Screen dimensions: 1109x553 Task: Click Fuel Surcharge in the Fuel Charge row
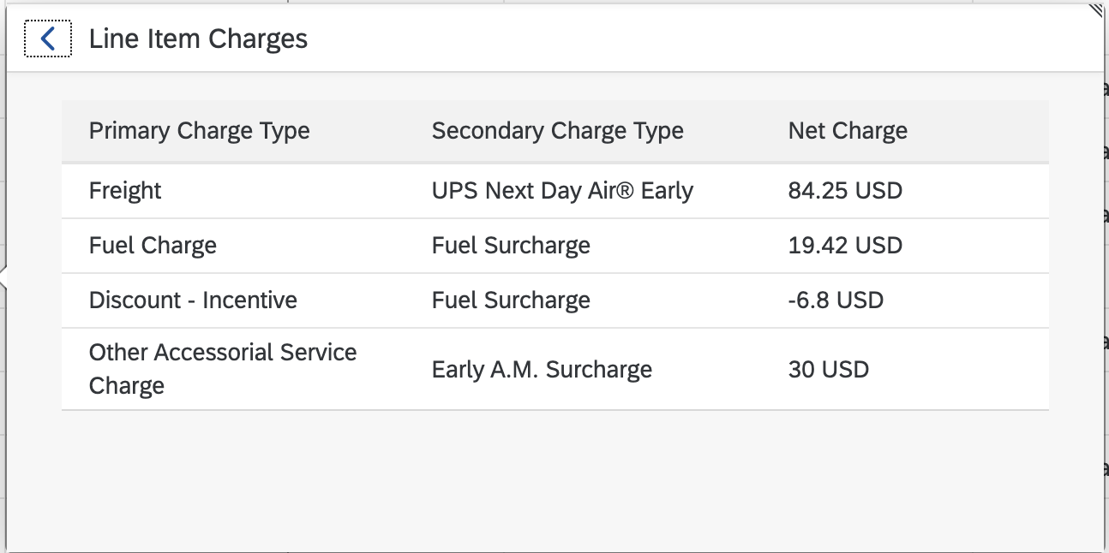[x=511, y=246]
